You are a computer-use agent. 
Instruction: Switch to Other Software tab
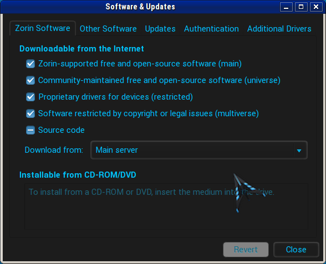(108, 29)
